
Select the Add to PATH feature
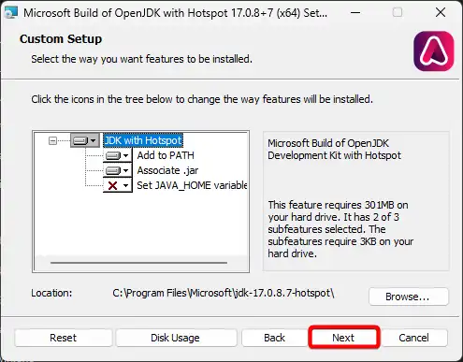[166, 155]
